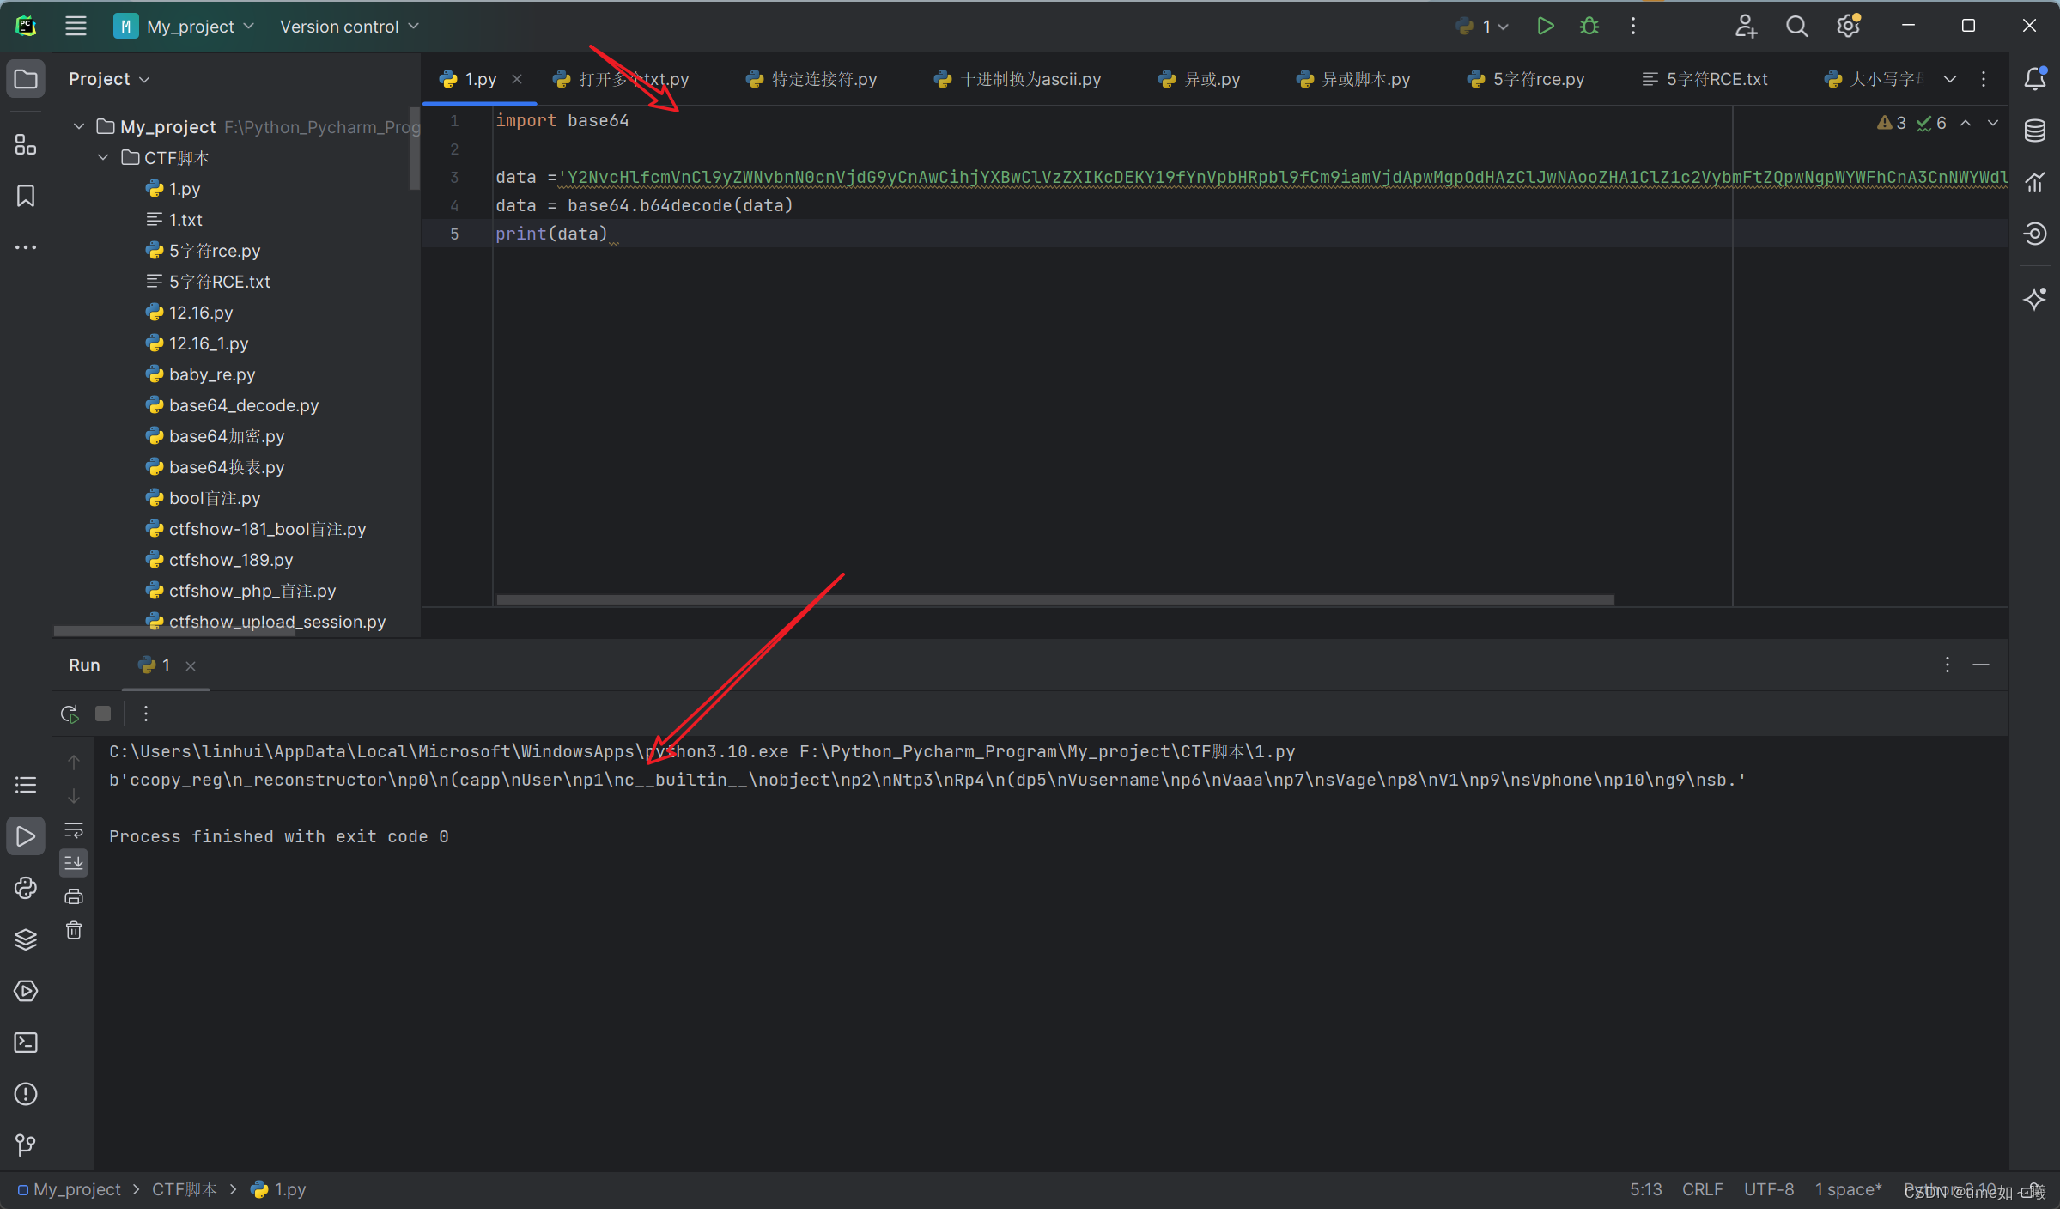Collapse the My_project root folder
The width and height of the screenshot is (2060, 1209).
(79, 127)
